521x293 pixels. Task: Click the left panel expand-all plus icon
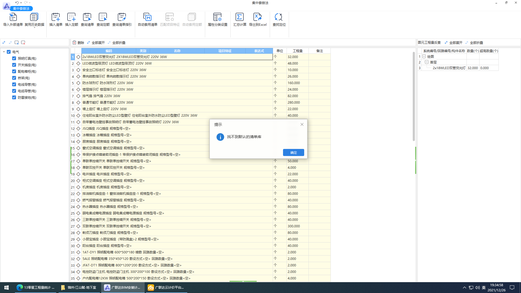tap(4, 43)
